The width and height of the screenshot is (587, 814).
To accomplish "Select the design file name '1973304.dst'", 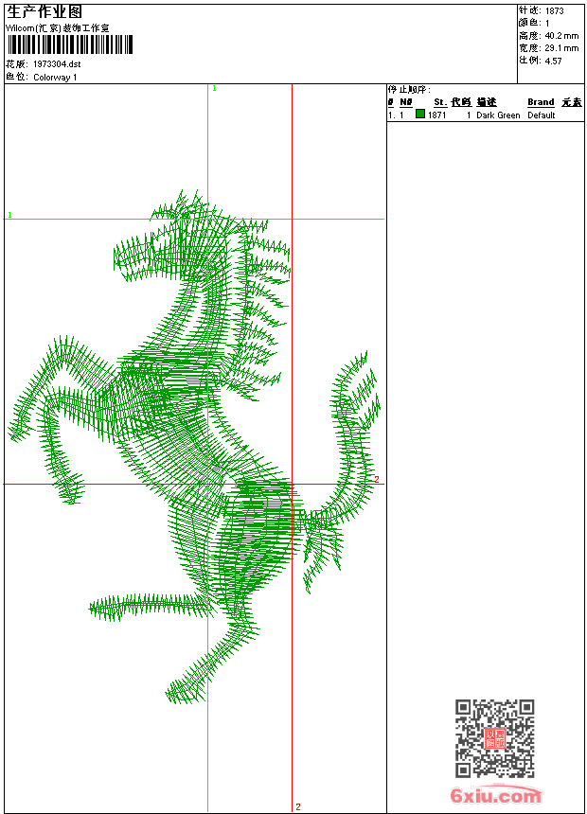I will click(57, 64).
